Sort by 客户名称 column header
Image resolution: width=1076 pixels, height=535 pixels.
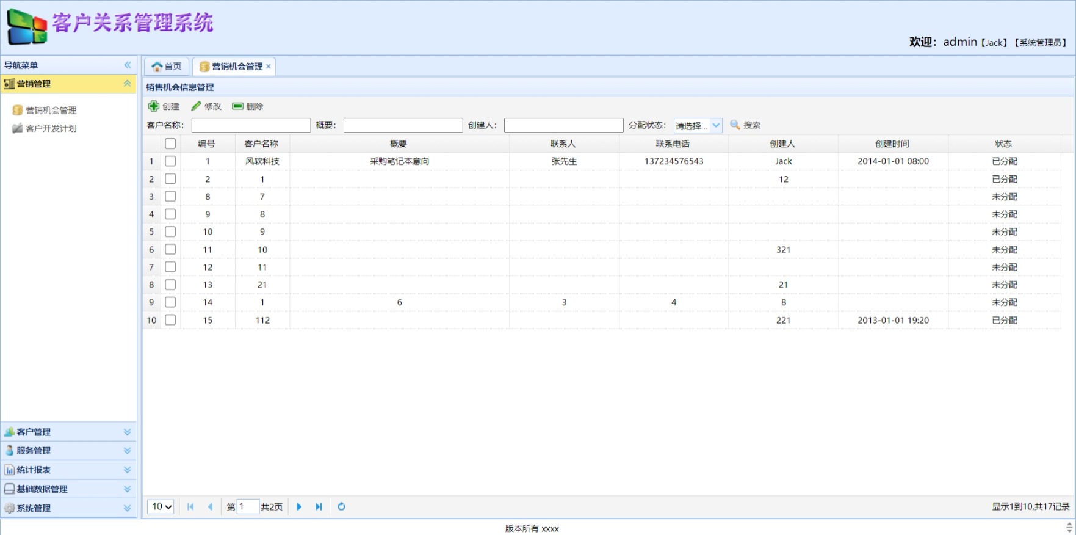(262, 144)
